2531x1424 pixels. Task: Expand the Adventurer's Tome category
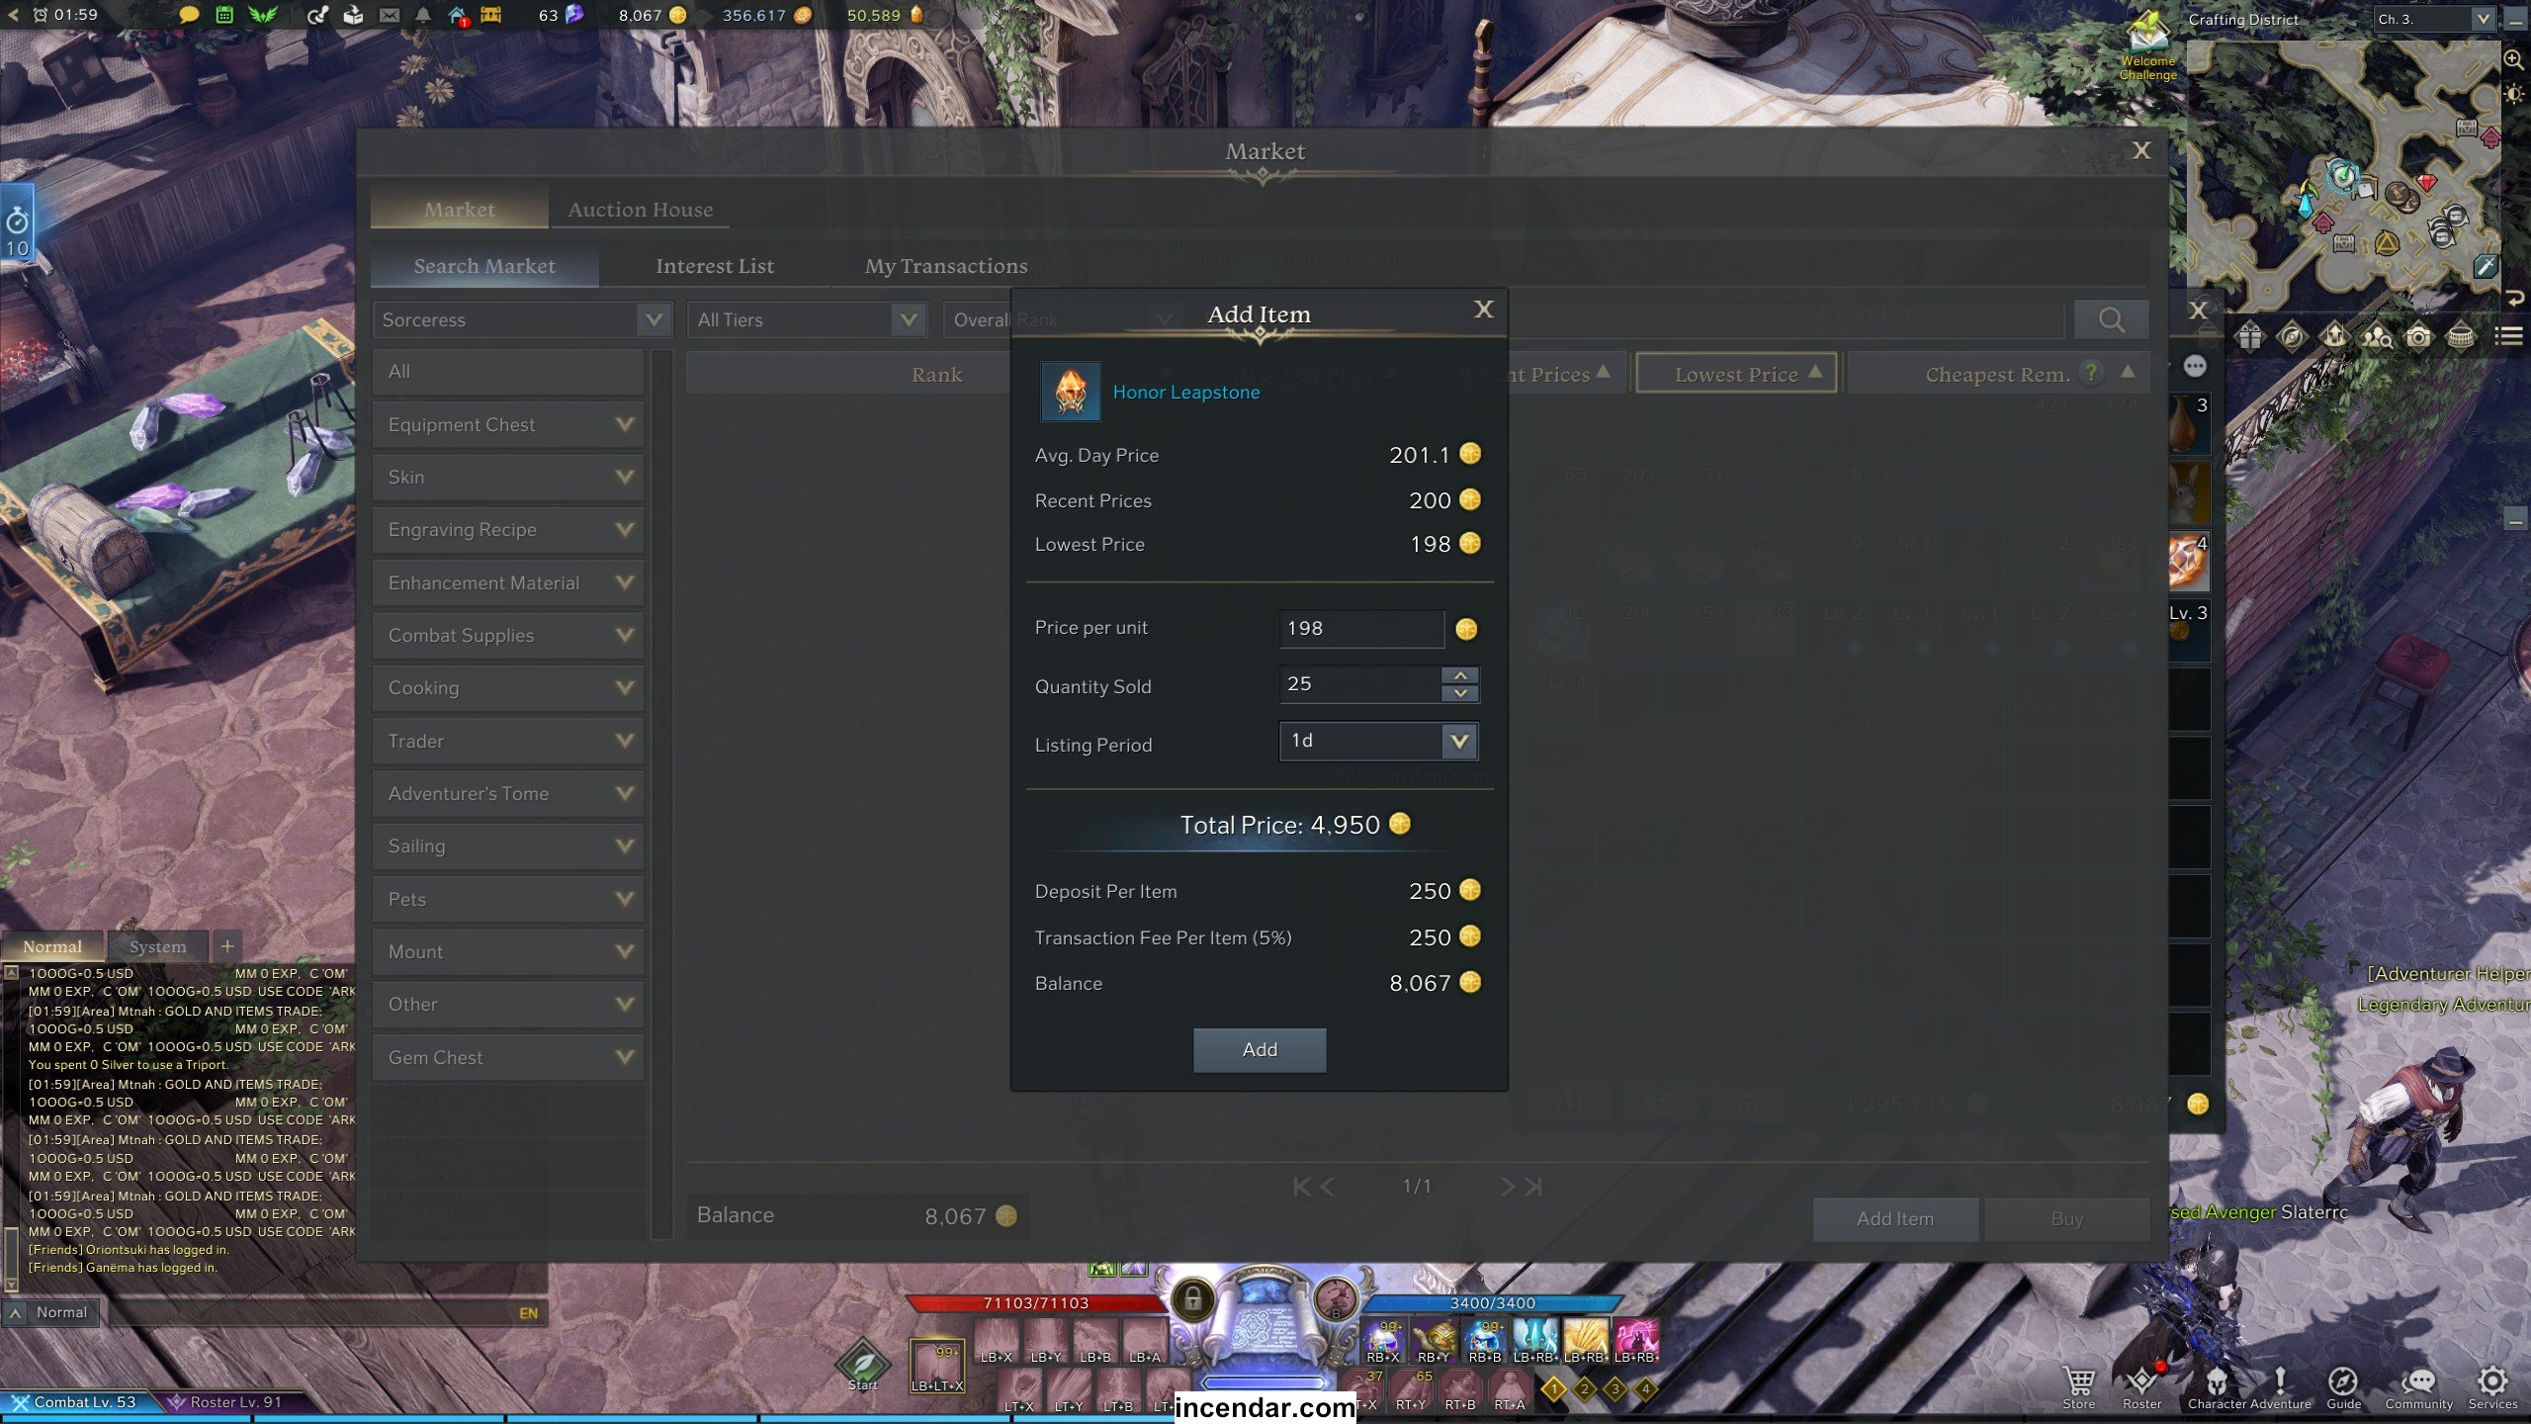[508, 793]
